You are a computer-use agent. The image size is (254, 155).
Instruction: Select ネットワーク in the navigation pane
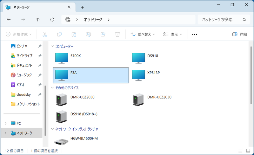[x=22, y=133]
